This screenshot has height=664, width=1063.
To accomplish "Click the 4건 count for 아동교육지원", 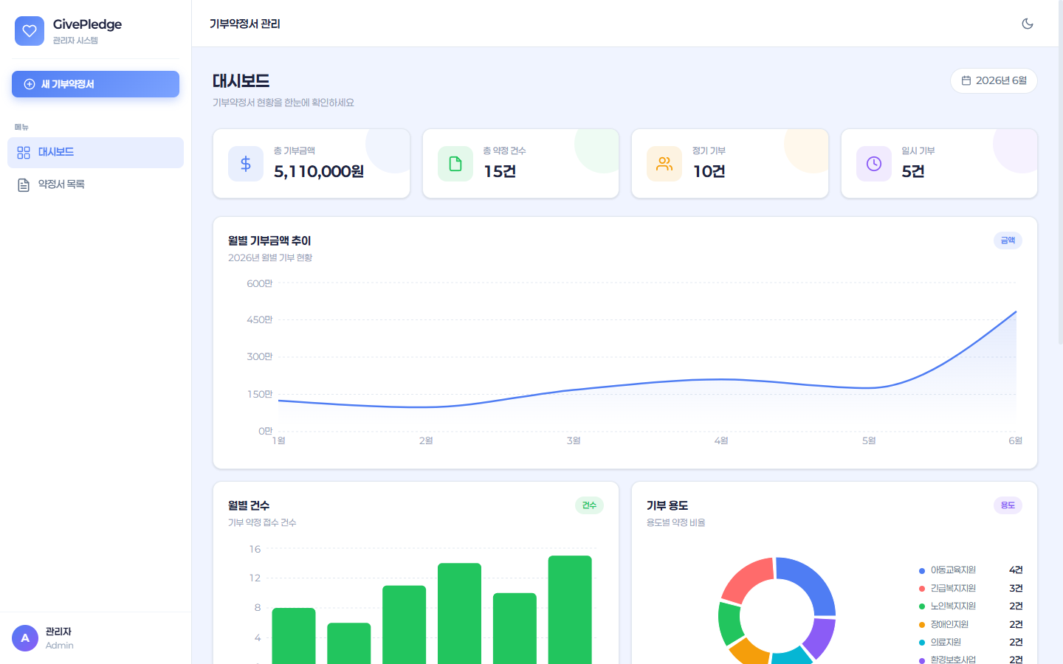I will [x=1016, y=570].
